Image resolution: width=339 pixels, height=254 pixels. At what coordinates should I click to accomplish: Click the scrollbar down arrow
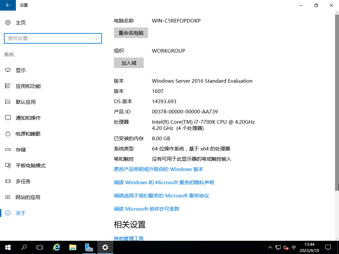(x=337, y=239)
